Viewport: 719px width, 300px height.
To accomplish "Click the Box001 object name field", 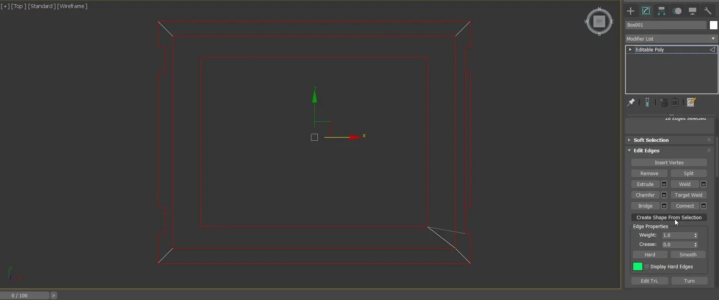I will (666, 25).
